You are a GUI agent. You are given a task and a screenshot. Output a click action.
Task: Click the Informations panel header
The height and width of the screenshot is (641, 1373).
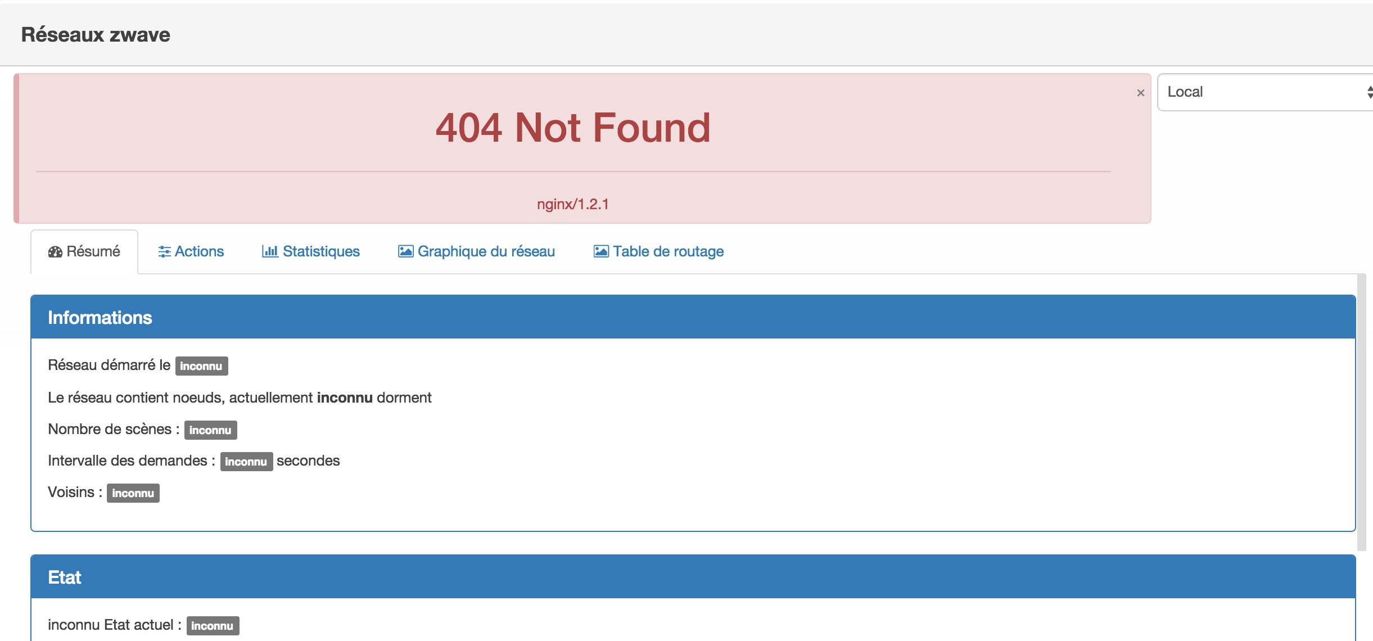(x=693, y=317)
